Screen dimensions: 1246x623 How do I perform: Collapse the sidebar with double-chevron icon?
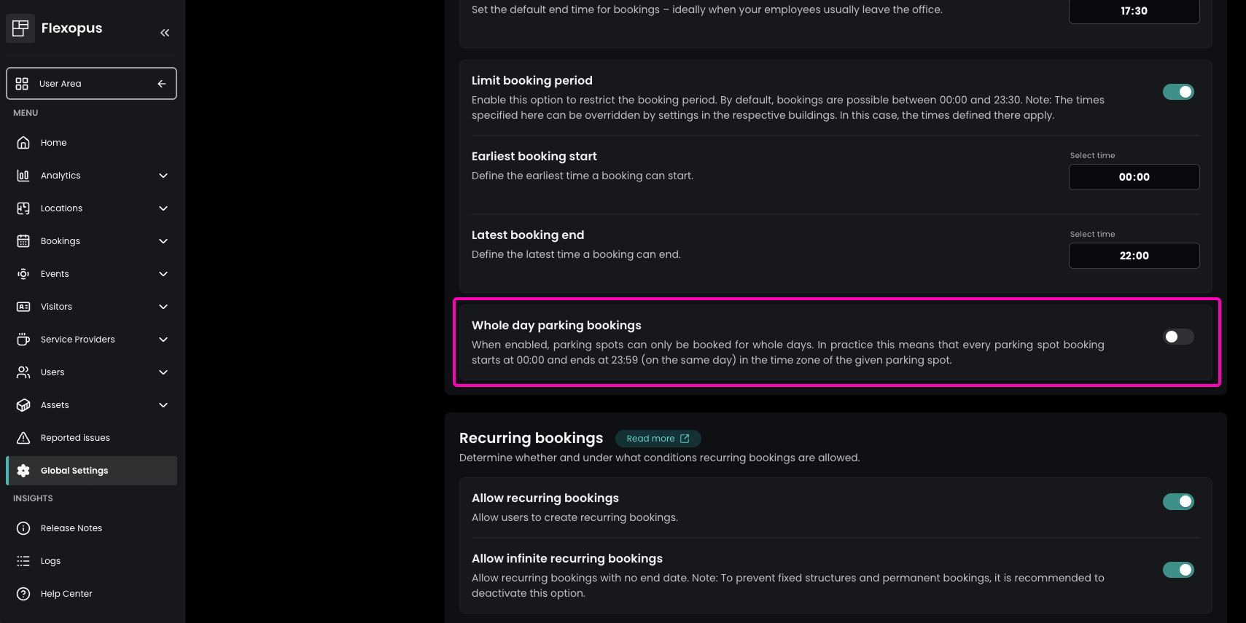pos(165,33)
